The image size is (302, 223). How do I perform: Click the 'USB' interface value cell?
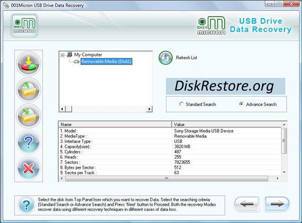click(x=178, y=141)
